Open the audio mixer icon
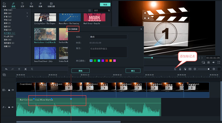 [x=185, y=69]
